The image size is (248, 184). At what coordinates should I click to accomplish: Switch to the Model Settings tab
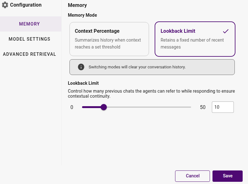(x=30, y=39)
